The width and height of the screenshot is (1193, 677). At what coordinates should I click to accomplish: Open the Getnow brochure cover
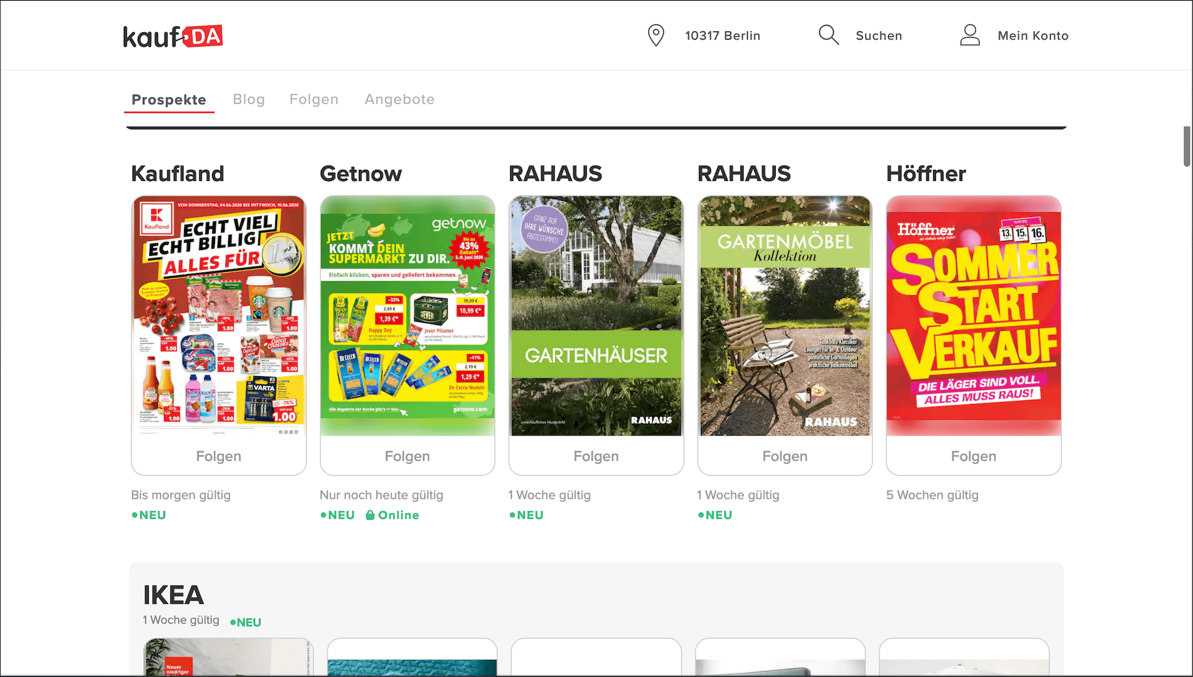408,315
